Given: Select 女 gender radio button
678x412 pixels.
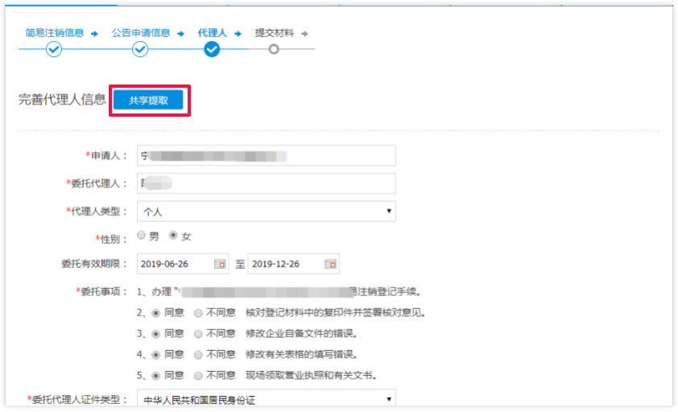Looking at the screenshot, I should pyautogui.click(x=173, y=236).
